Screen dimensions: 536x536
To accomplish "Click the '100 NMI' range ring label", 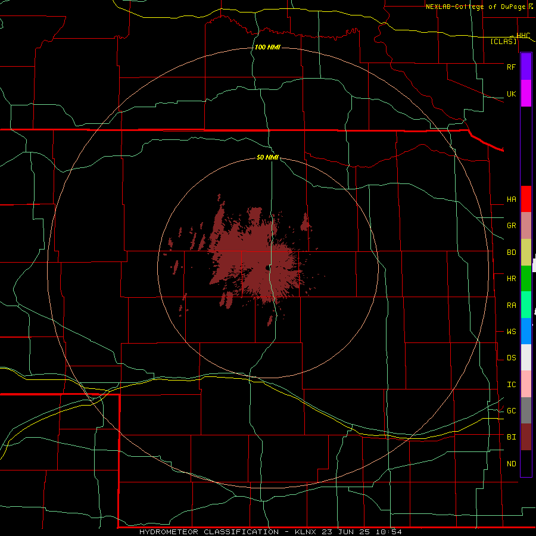I will click(267, 47).
